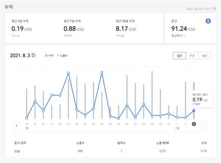Click the timestamp in the top right
This screenshot has width=221, height=163.
[201, 9]
